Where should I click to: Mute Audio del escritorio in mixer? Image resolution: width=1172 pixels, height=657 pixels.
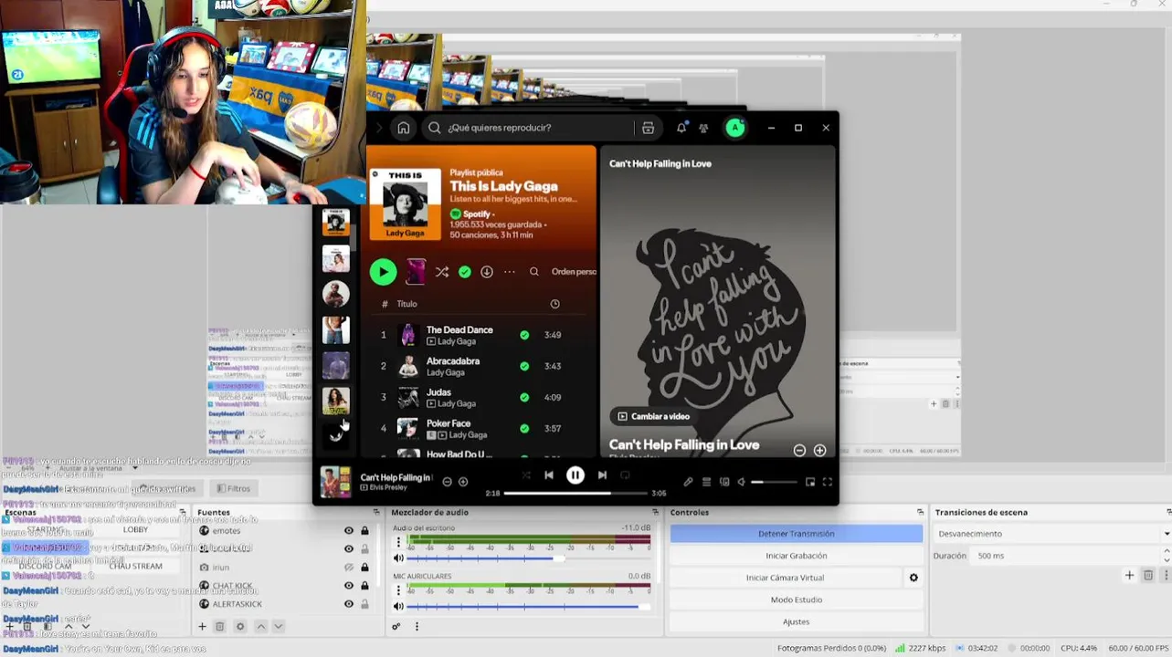(x=398, y=558)
